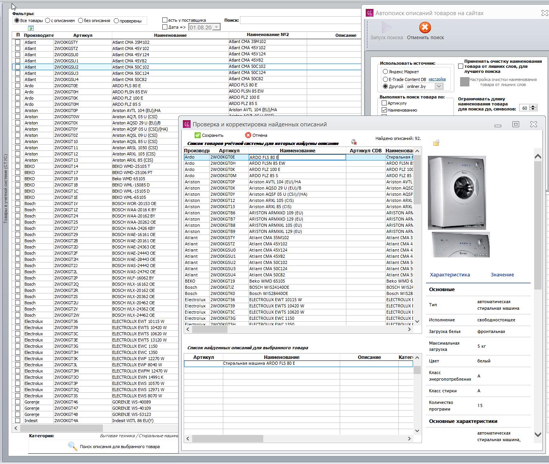Image resolution: width=549 pixels, height=464 pixels.
Task: Enable the Дата => checkbox
Action: (165, 27)
